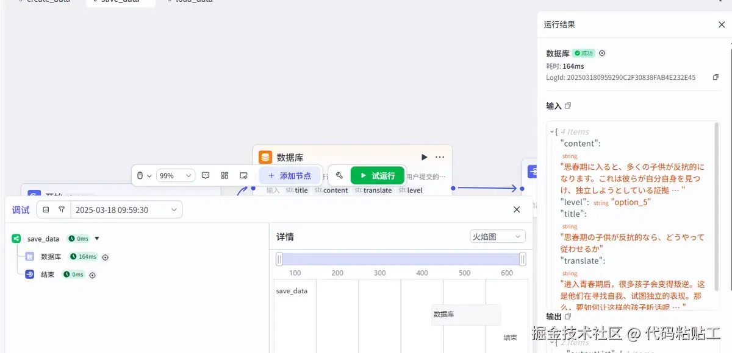
Task: Click the orange 数据库 node icon
Action: 265,158
